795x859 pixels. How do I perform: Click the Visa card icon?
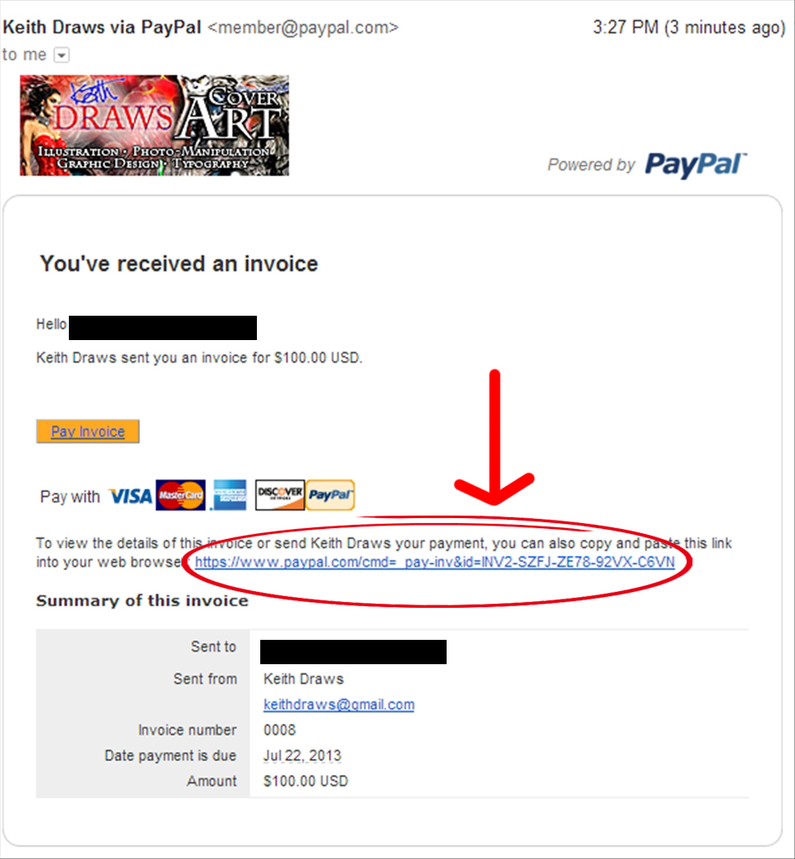130,496
